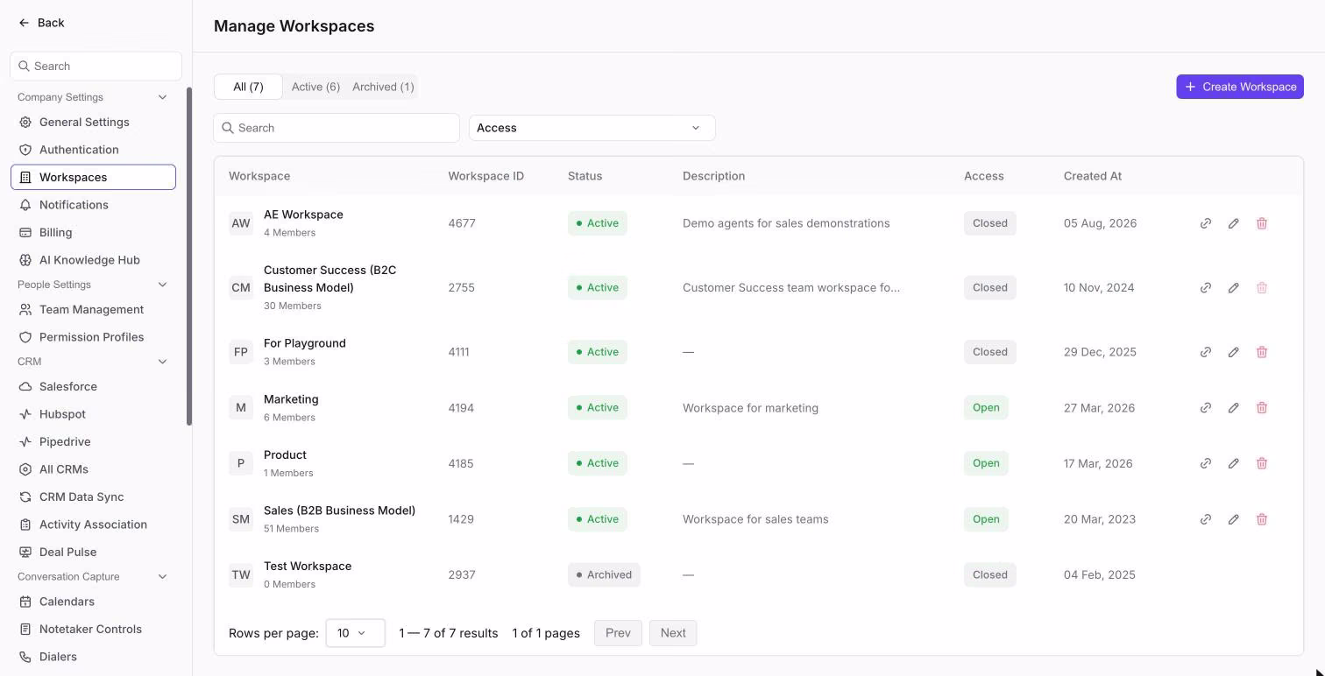Switch to Active (6) tab
The width and height of the screenshot is (1325, 676).
(315, 87)
